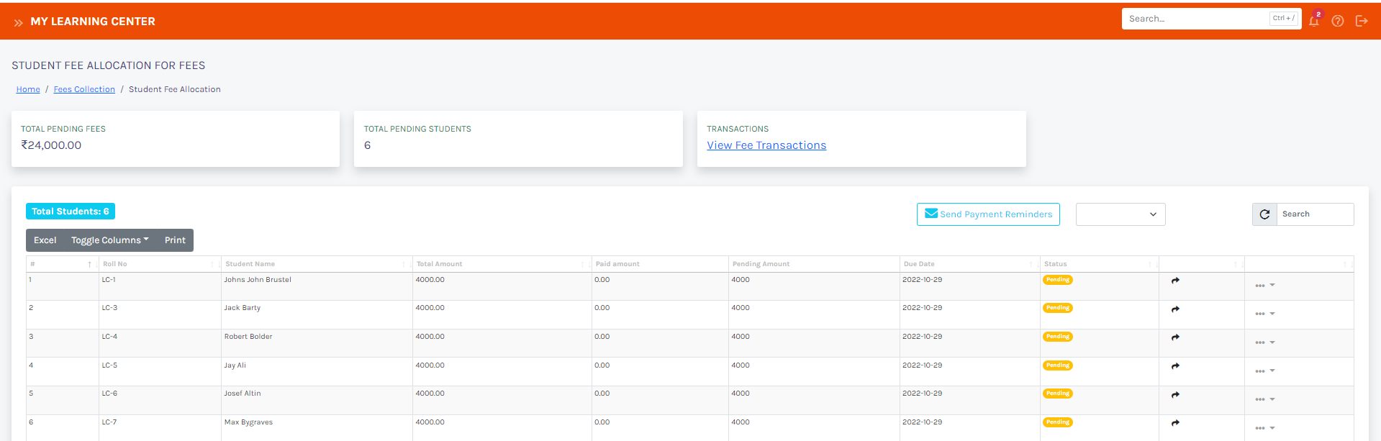
Task: Open actions menu for Jack Barty row
Action: point(1264,314)
